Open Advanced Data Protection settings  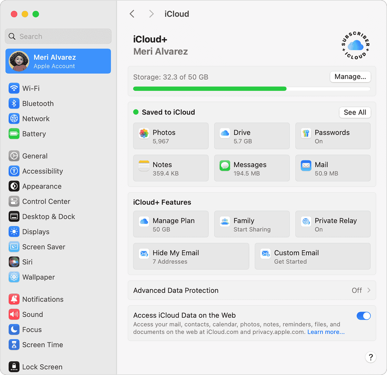coord(252,290)
